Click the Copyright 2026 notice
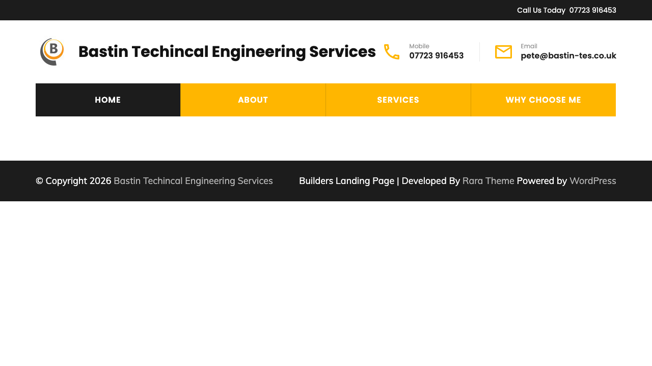This screenshot has height=366, width=652. click(x=73, y=180)
